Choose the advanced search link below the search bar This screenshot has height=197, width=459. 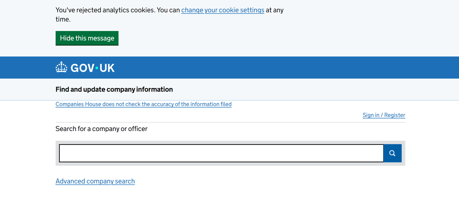click(x=95, y=181)
